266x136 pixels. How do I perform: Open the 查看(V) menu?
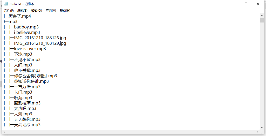51,11
